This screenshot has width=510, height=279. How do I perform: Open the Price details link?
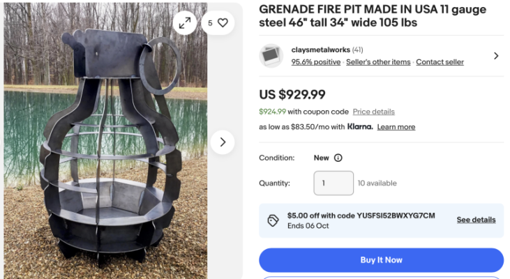pyautogui.click(x=374, y=112)
